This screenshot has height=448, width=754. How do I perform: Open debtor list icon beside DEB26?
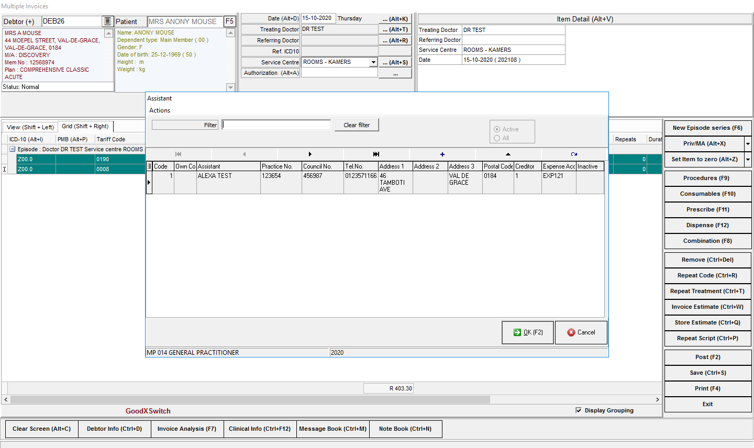point(107,21)
